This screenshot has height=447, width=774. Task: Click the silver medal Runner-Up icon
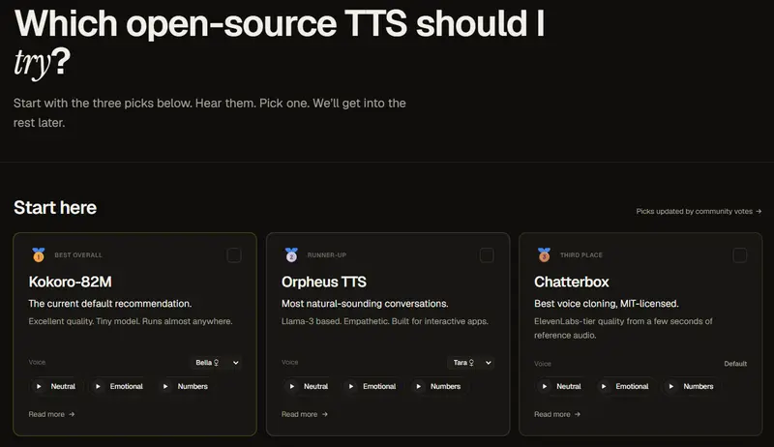[291, 254]
